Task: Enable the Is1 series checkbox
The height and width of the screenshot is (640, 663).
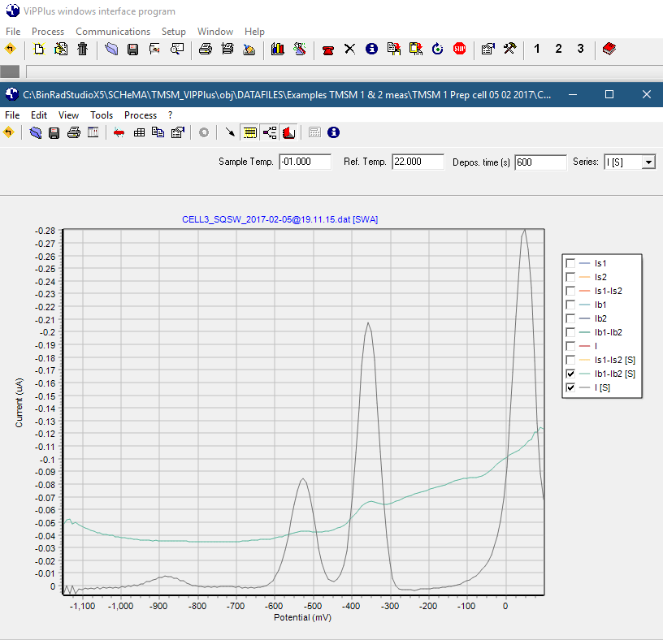Action: 570,263
